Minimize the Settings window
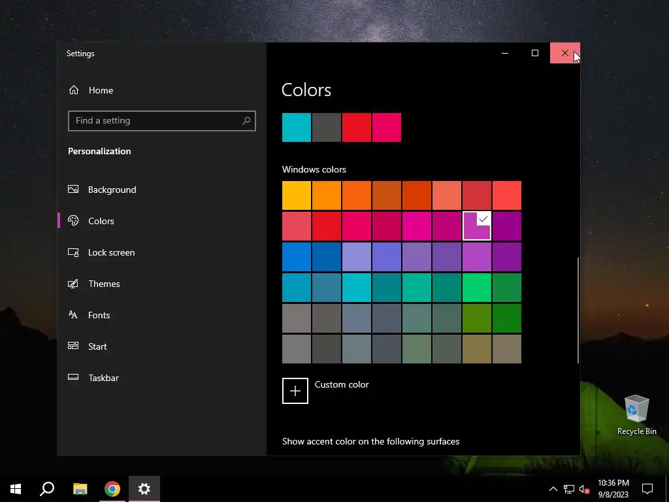669x502 pixels. click(505, 54)
